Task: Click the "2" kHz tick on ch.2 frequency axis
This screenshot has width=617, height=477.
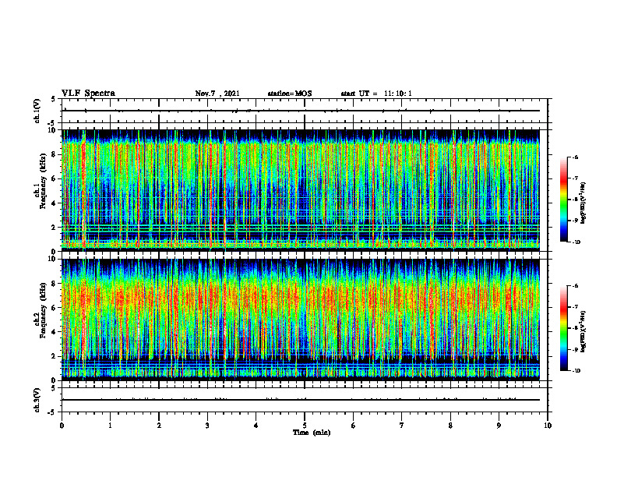Action: tap(55, 356)
